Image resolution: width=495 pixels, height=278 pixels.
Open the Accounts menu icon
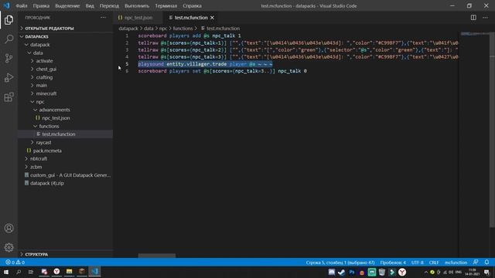[9, 229]
